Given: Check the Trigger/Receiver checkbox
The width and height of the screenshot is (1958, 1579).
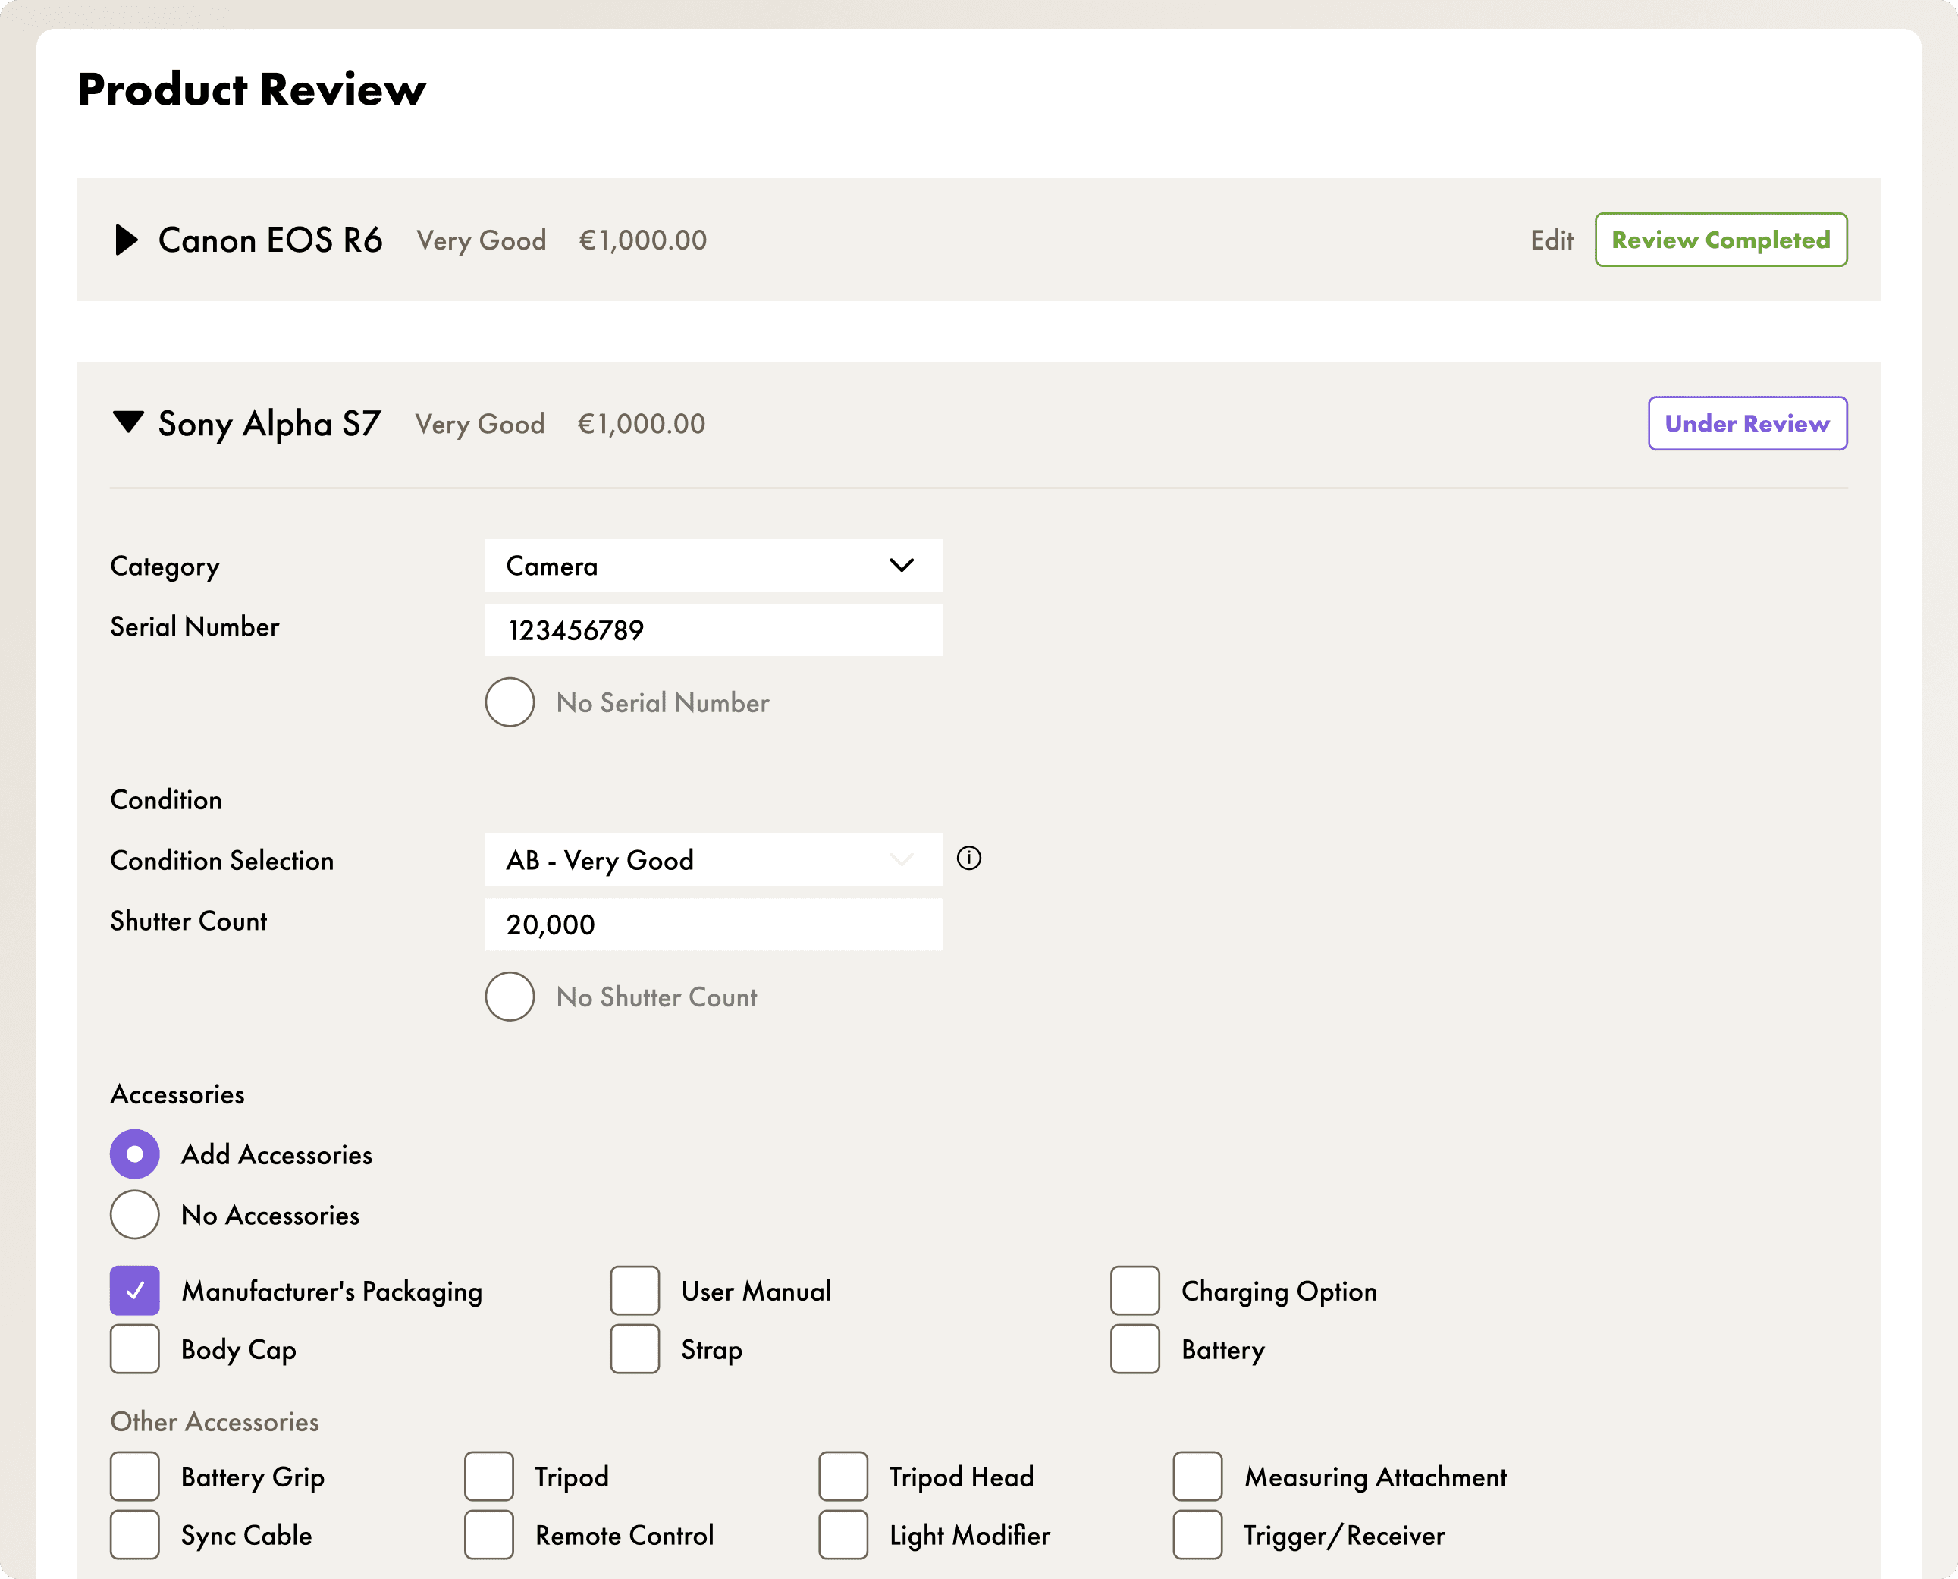Looking at the screenshot, I should tap(1197, 1535).
